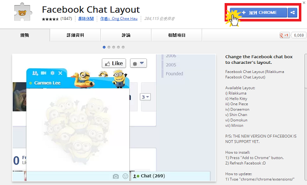This screenshot has height=185, width=307.
Task: Close the Carmen Lee chat box
Action: point(60,73)
